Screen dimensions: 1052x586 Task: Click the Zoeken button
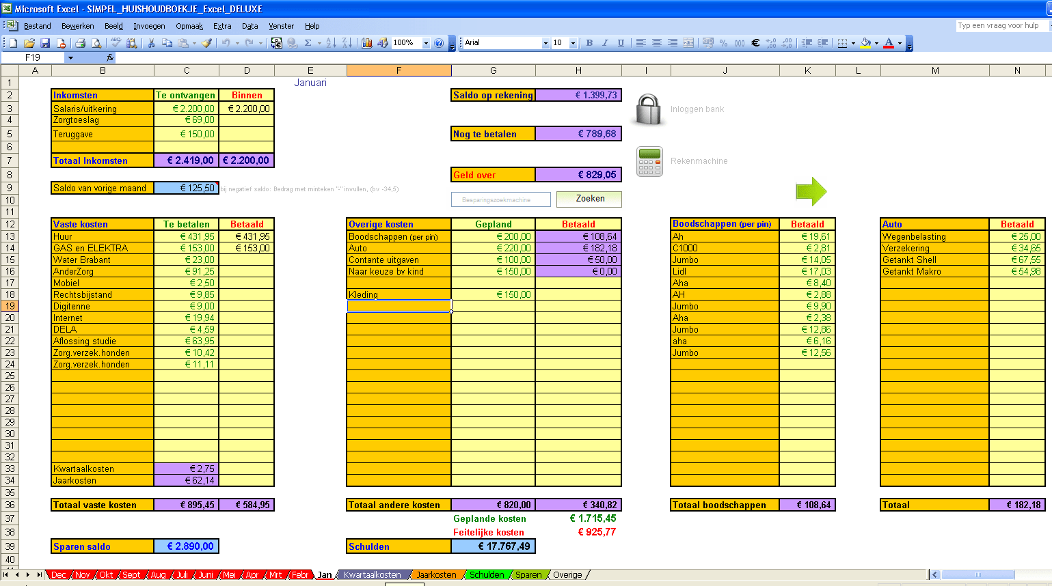tap(589, 199)
